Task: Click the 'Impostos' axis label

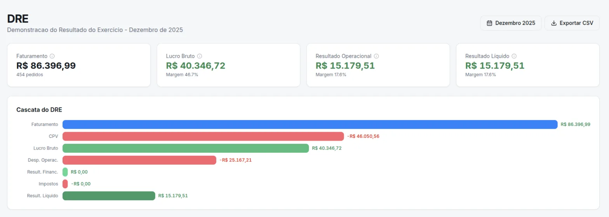Action: tap(49, 184)
